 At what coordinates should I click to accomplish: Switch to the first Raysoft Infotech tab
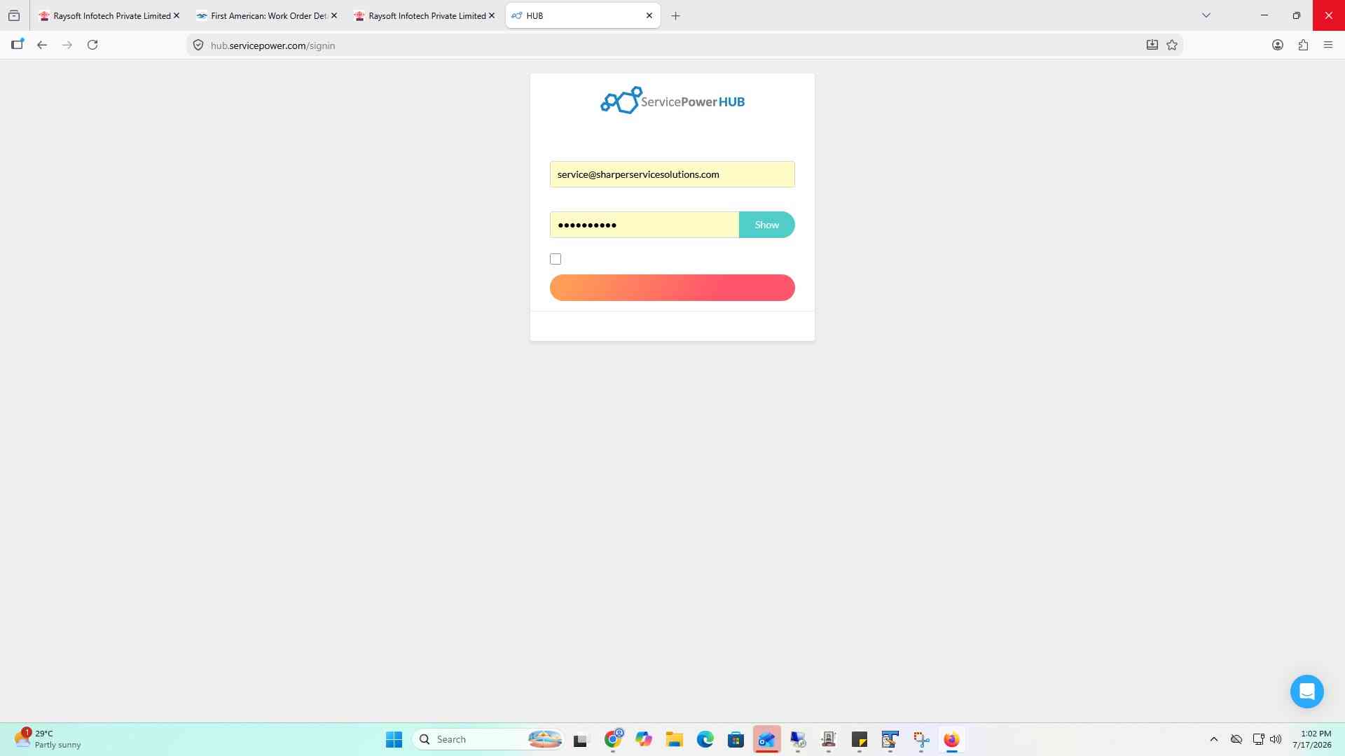point(109,15)
